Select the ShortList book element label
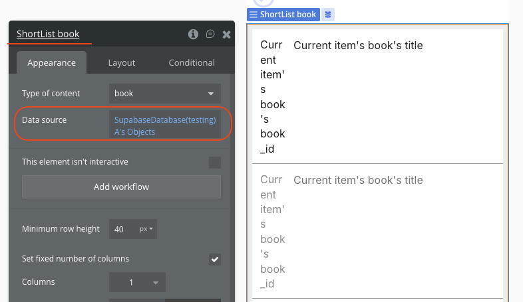Viewport: 523px width, 302px height. [x=287, y=14]
